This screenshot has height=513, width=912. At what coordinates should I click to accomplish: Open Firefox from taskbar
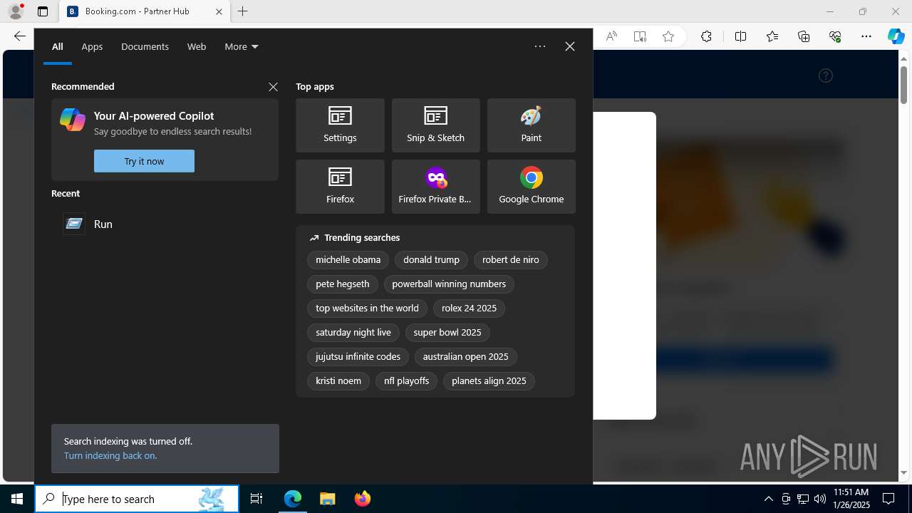(x=362, y=499)
